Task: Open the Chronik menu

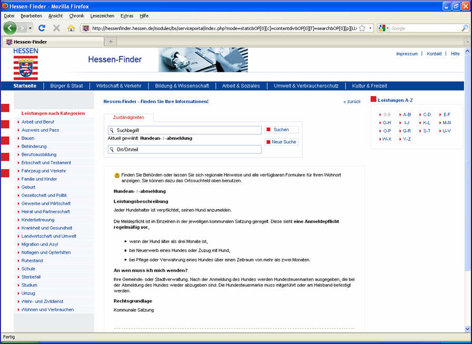Action: [x=76, y=16]
